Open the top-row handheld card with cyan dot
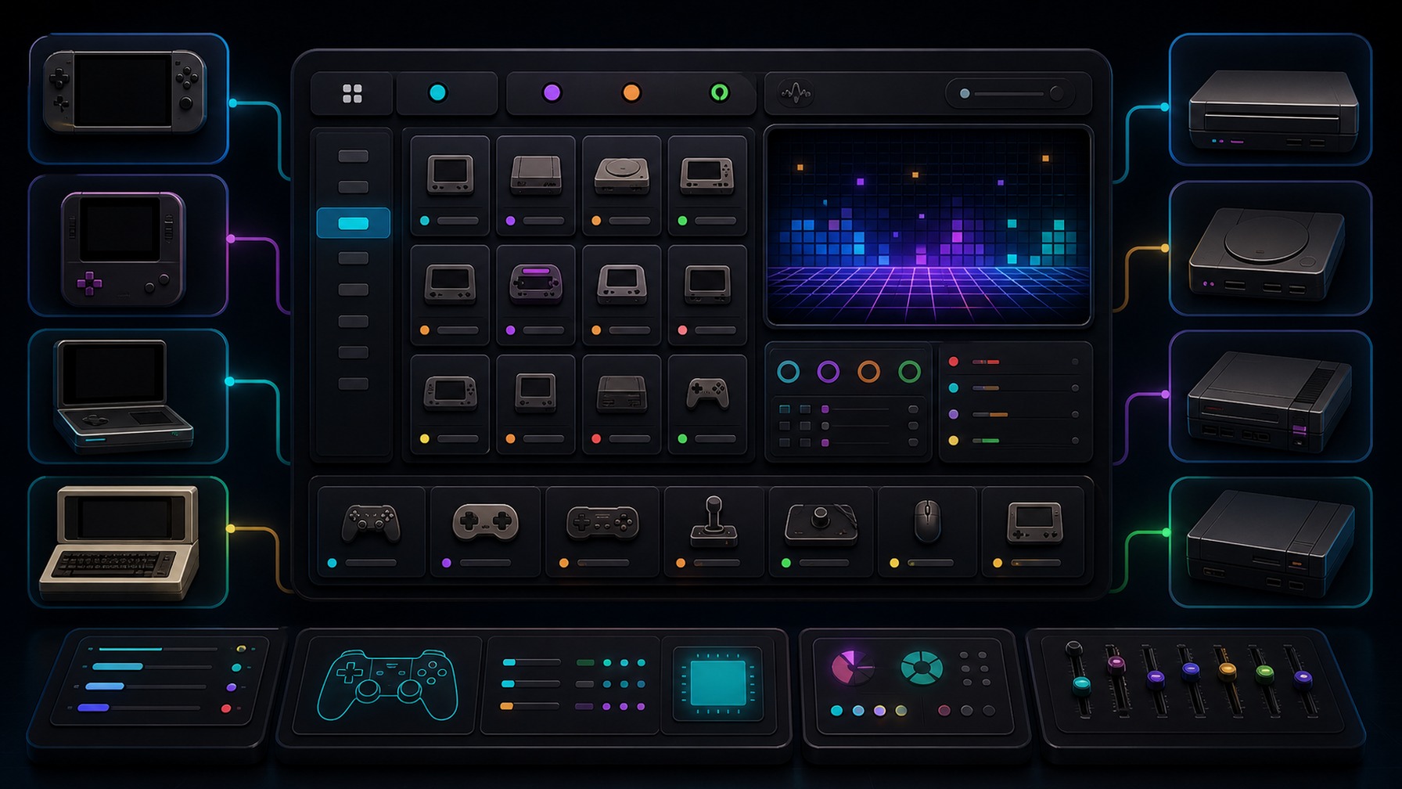The height and width of the screenshot is (789, 1402). [x=450, y=186]
